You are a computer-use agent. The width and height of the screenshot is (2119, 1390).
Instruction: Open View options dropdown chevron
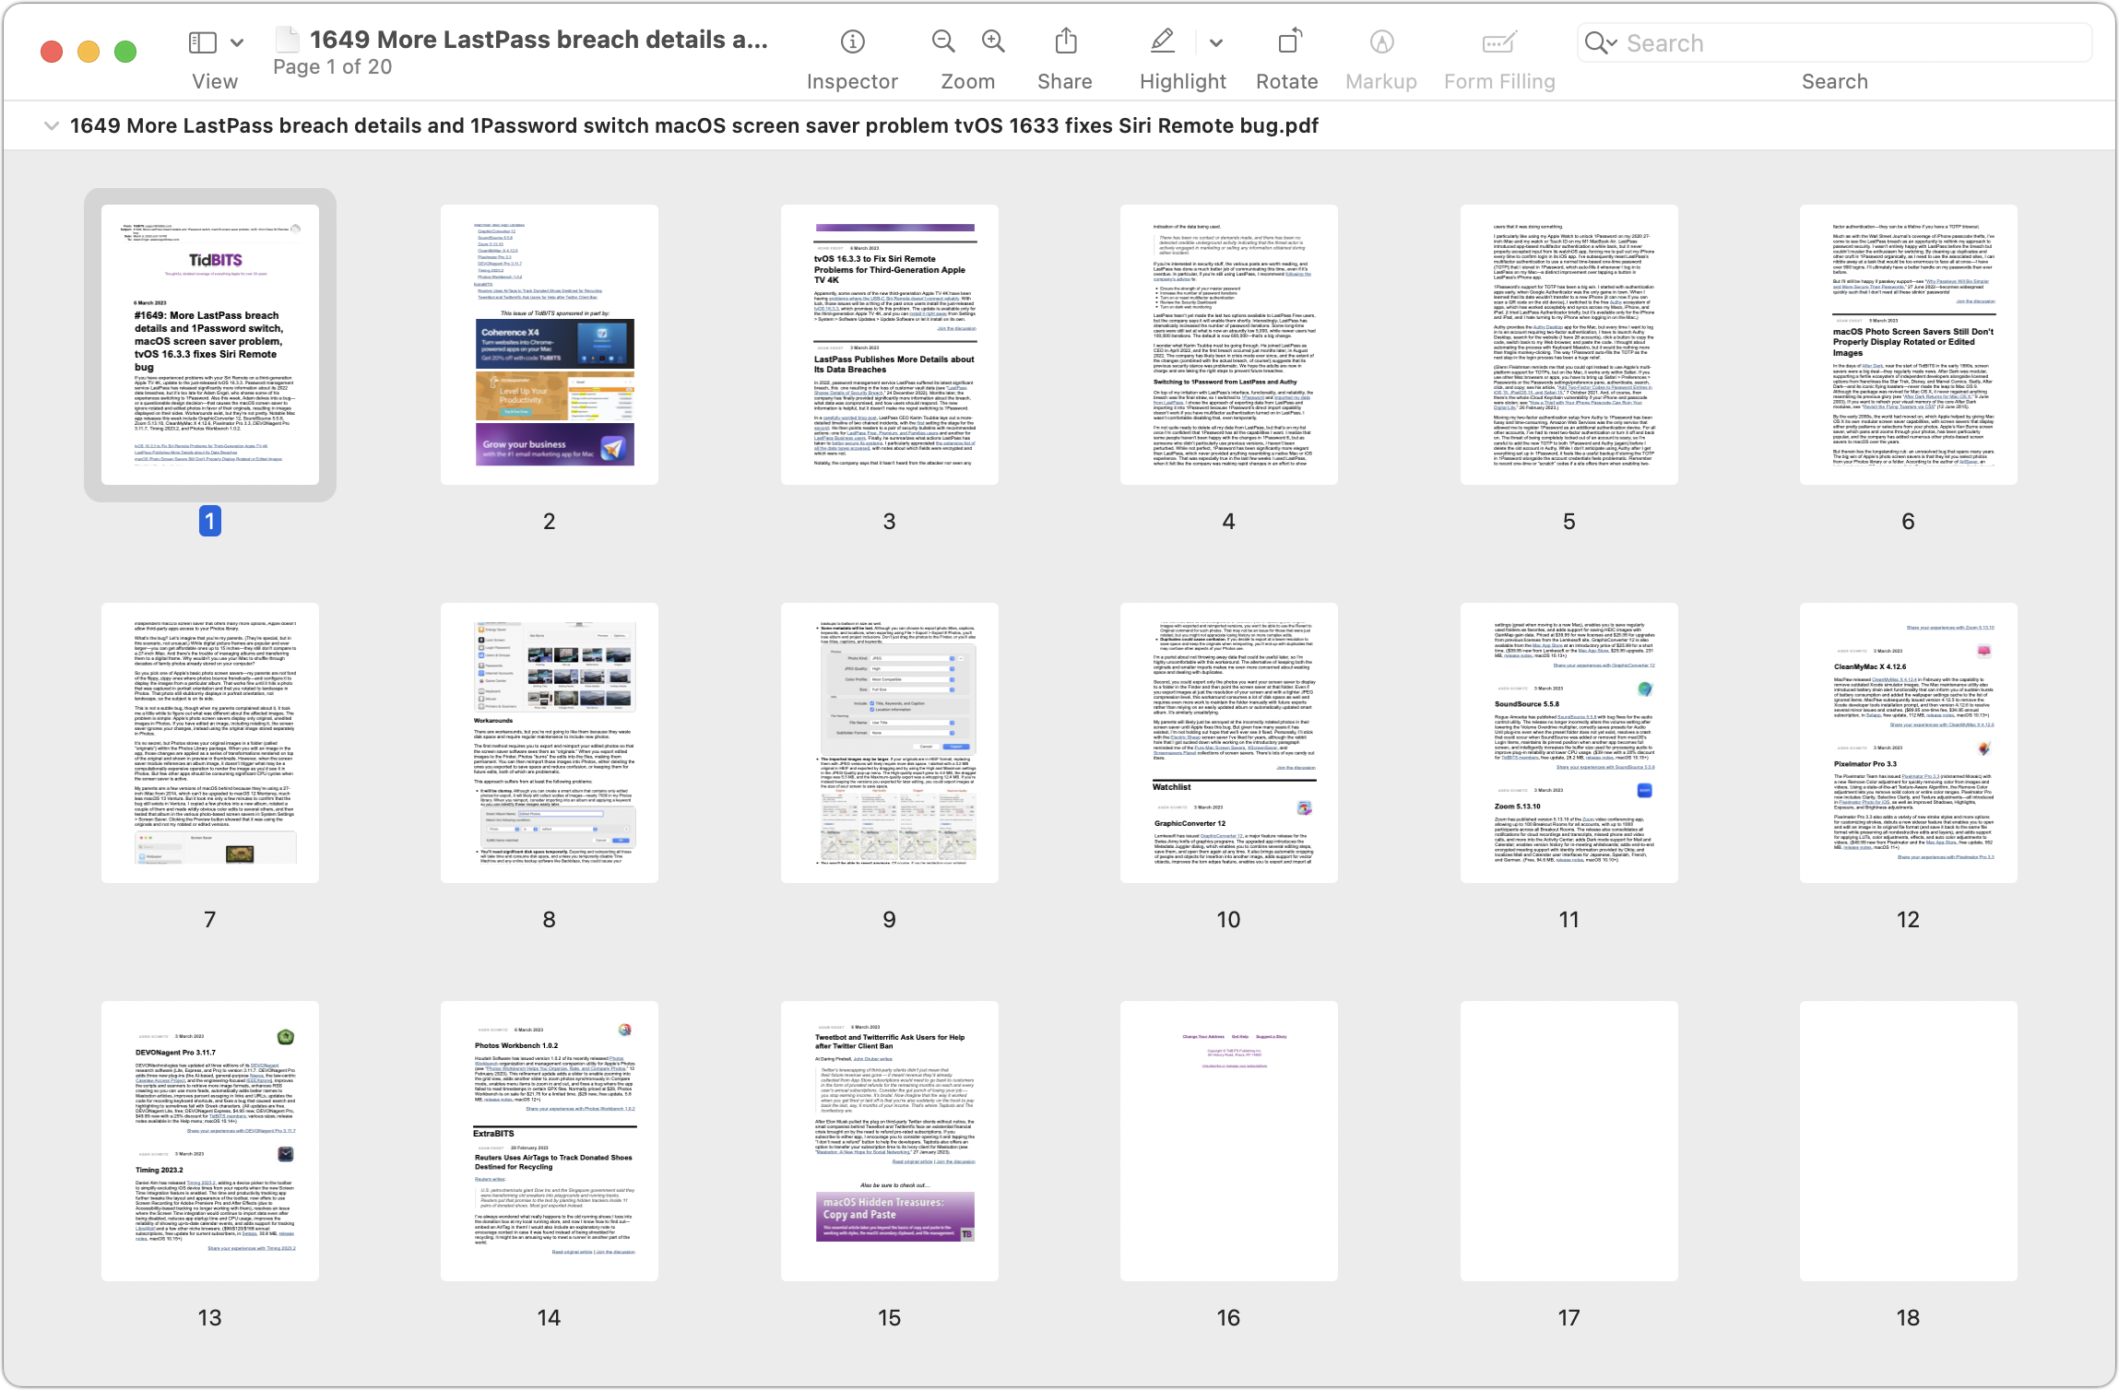coord(237,42)
